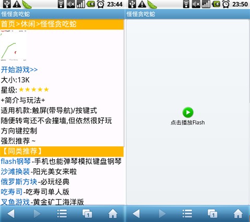Tap USB icon in left status bar

(x=7, y=4)
